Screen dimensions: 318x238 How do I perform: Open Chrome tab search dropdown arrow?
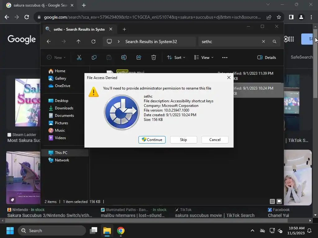coord(268,4)
